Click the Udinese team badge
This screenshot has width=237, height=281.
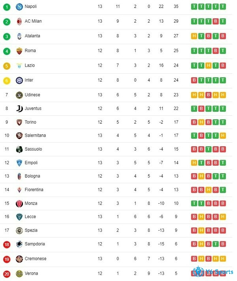click(19, 95)
